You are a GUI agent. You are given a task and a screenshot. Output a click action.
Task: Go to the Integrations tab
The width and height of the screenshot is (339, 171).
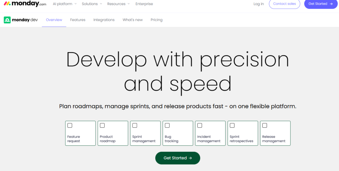tap(104, 20)
